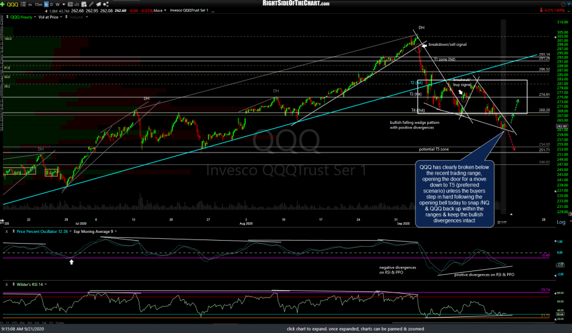
Task: Remove the Wilder's RSI pane with X
Action: click(7, 285)
